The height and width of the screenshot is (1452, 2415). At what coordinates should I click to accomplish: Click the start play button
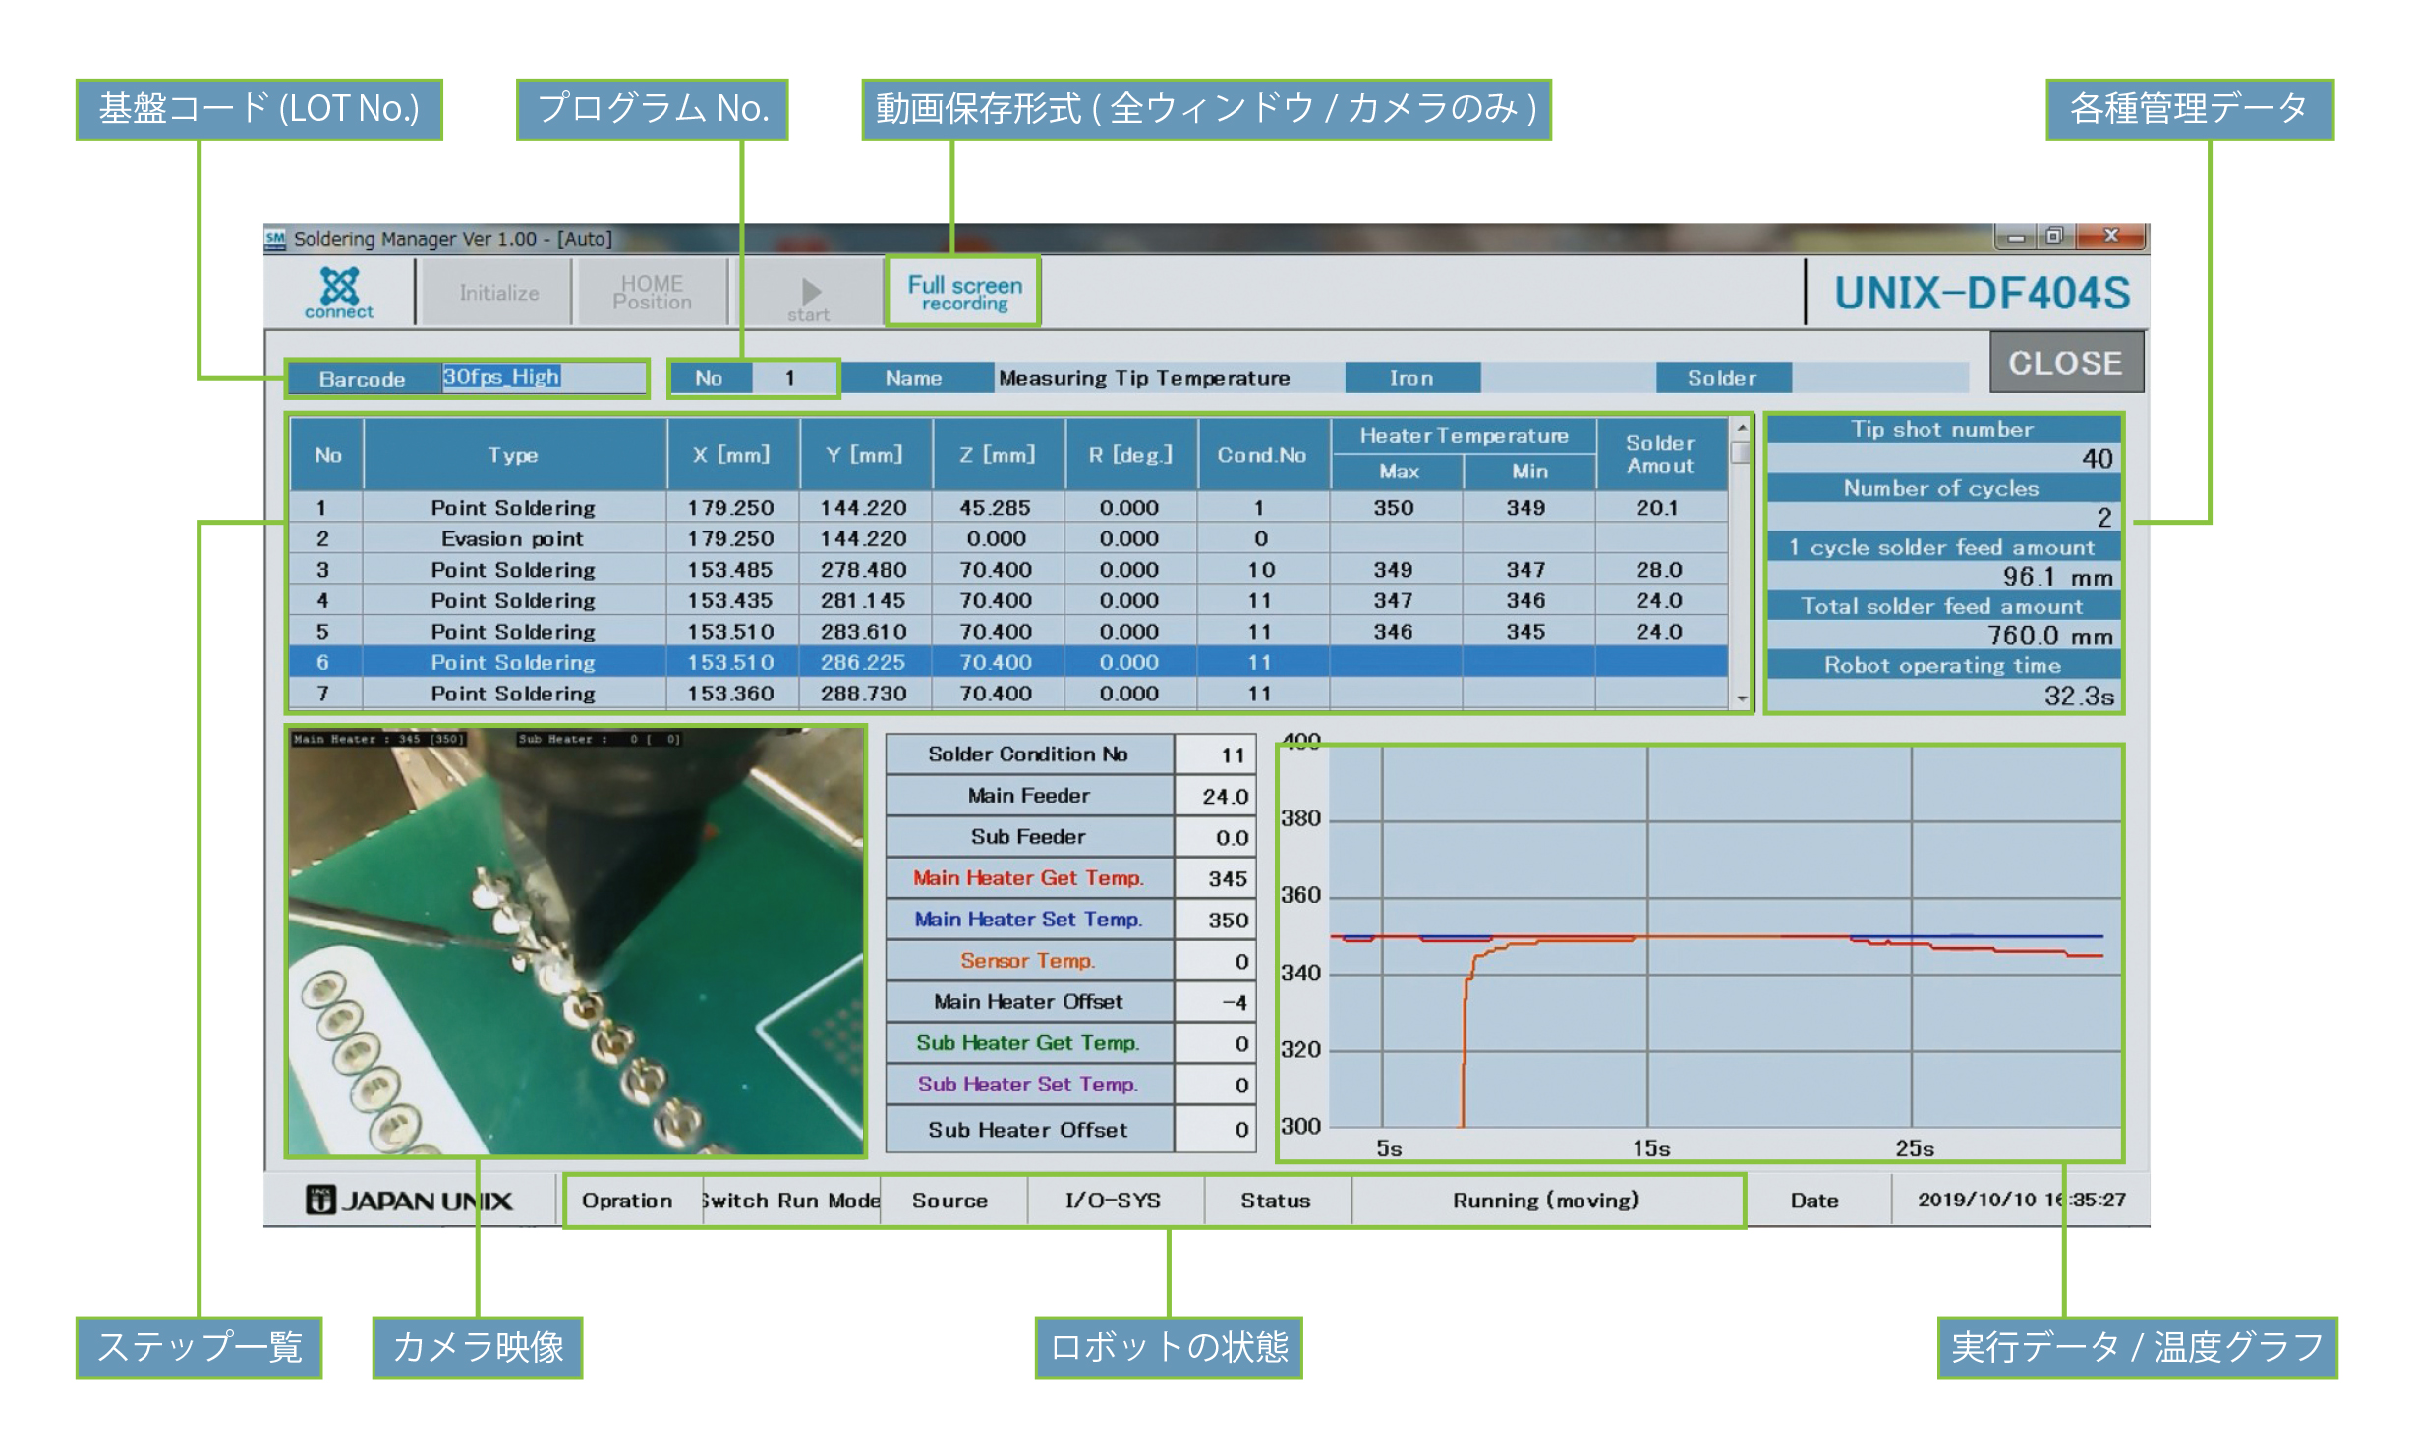click(809, 293)
